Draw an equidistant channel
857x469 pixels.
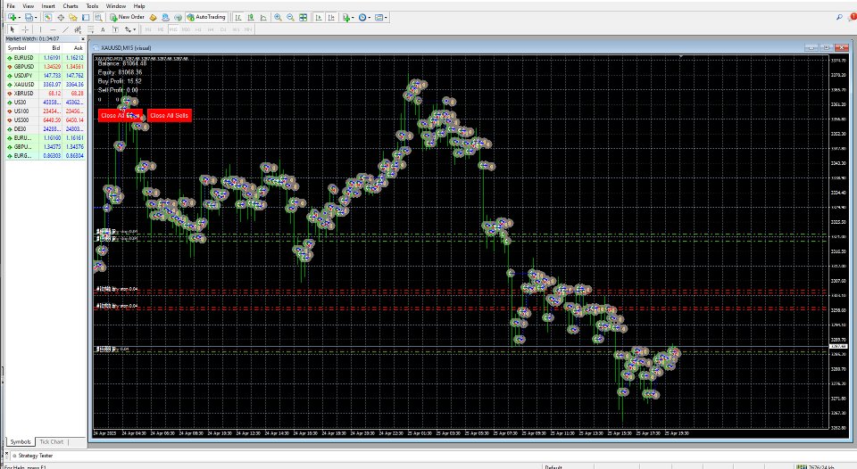pyautogui.click(x=78, y=29)
